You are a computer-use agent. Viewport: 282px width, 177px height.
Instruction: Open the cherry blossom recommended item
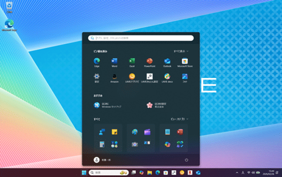(157, 105)
